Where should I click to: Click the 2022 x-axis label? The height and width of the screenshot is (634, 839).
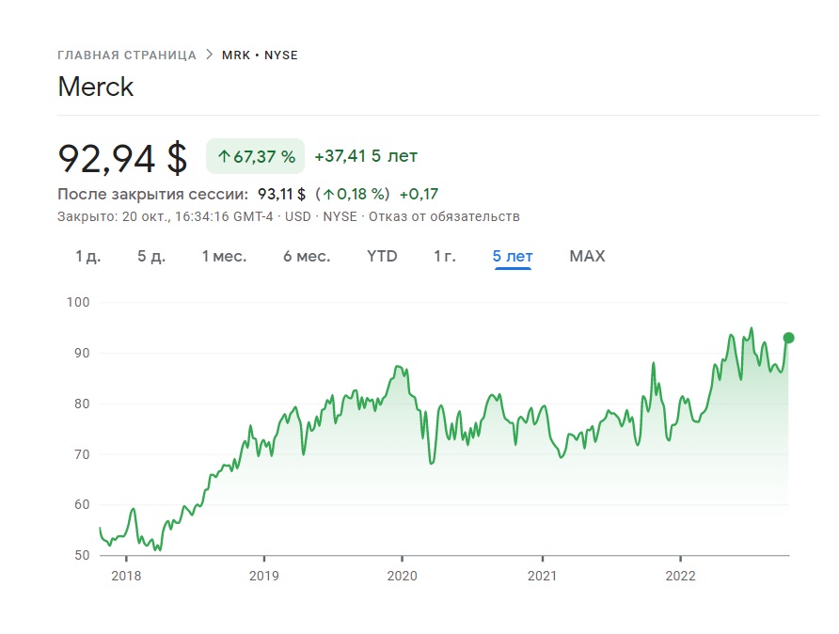tap(680, 576)
